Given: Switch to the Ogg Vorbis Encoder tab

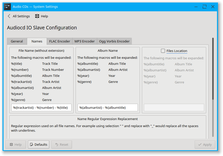Looking at the screenshot, I should click(114, 41).
